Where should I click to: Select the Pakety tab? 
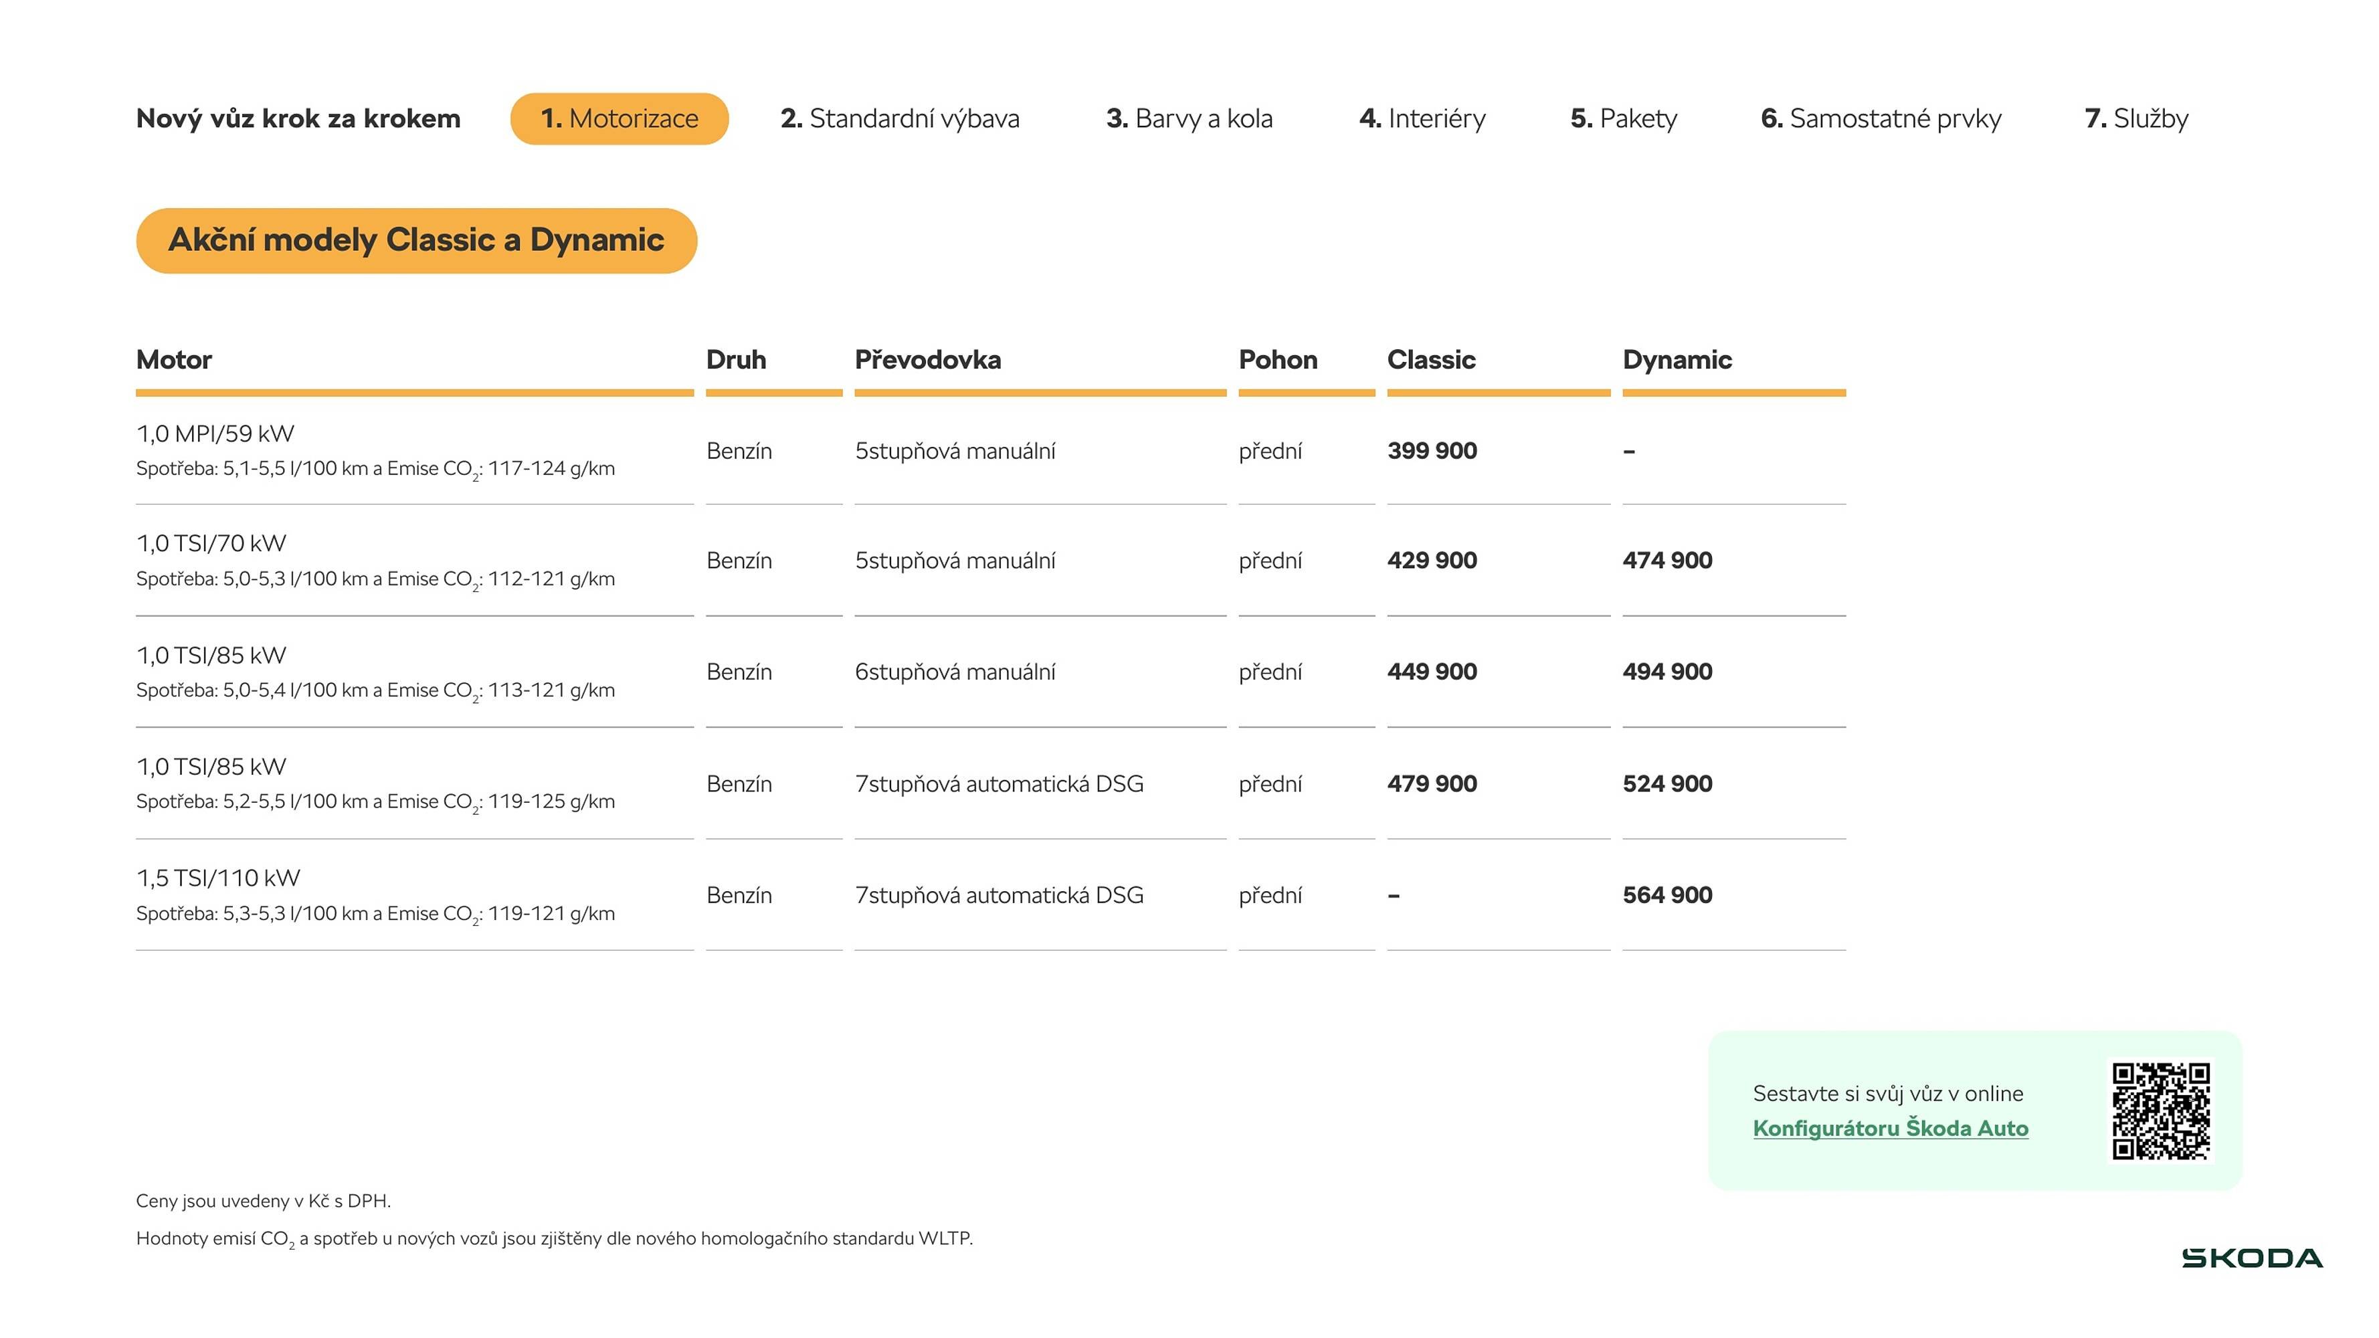point(1624,118)
